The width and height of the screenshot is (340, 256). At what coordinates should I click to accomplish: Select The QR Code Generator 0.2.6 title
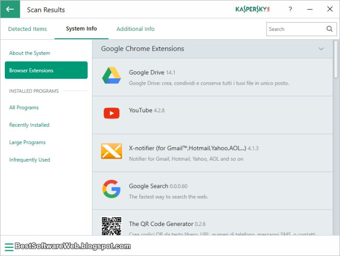point(167,224)
